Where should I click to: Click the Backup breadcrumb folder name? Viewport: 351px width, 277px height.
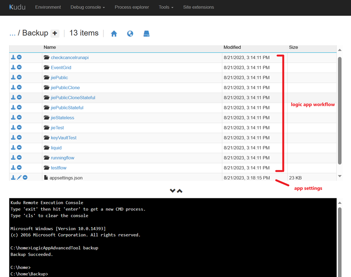pos(35,33)
